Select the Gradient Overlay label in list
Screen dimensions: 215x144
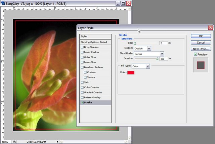tap(93, 93)
